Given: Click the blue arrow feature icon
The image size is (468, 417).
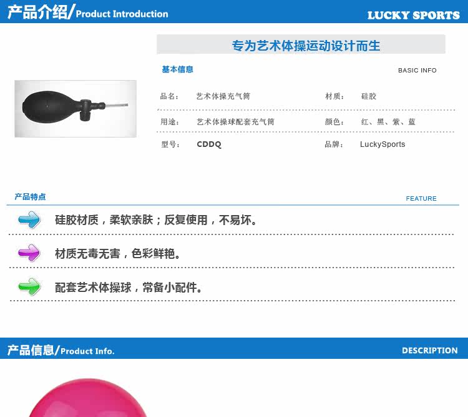Looking at the screenshot, I should coord(29,219).
